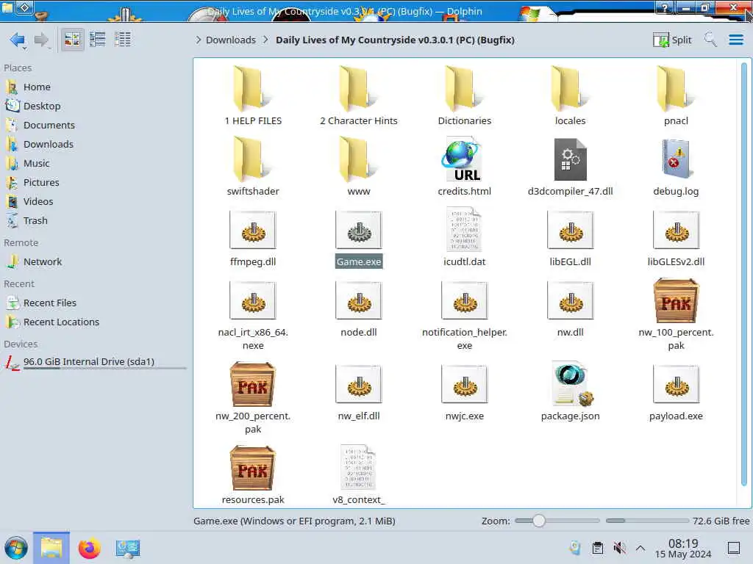Select the credits.html URL file
Image resolution: width=753 pixels, height=564 pixels.
pos(465,166)
